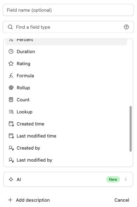Choose the Rating star icon

pyautogui.click(x=11, y=63)
